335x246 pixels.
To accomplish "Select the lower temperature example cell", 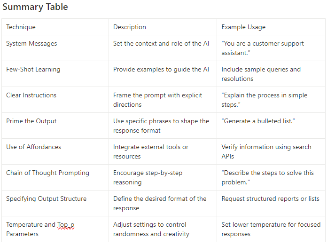I will tap(271, 229).
